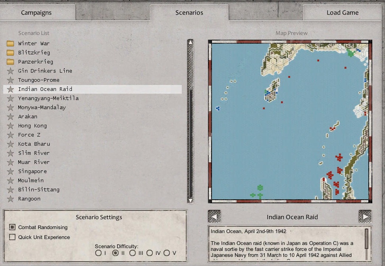385x266 pixels.
Task: Switch to the Scenarios tab
Action: coord(189,13)
